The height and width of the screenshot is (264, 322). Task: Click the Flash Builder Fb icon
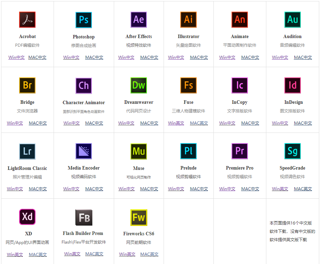(84, 218)
